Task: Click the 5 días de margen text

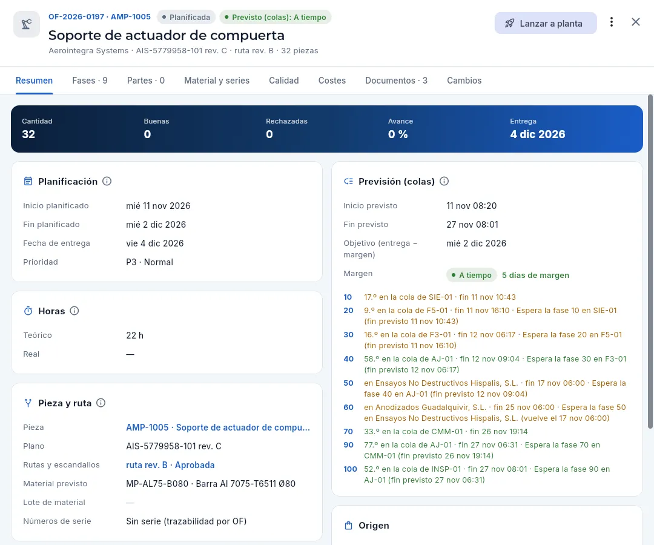Action: (x=535, y=275)
